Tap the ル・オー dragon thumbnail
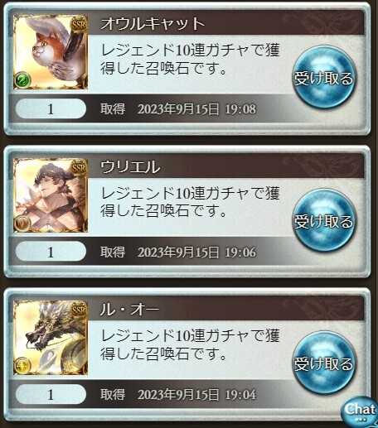 click(51, 338)
